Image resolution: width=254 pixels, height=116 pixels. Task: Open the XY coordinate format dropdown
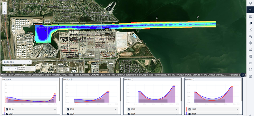(x=11, y=69)
